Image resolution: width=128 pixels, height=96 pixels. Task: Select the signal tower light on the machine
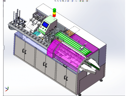pyautogui.click(x=54, y=13)
